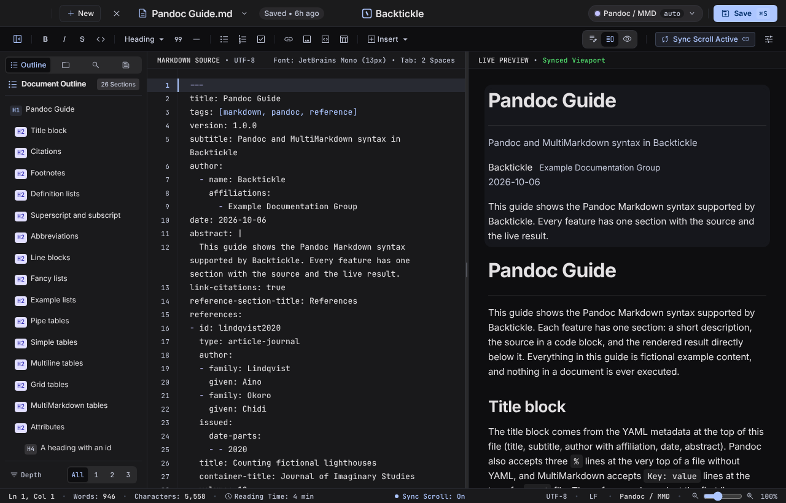The width and height of the screenshot is (786, 503).
Task: Toggle the sidebar panel icon
Action: tap(18, 39)
